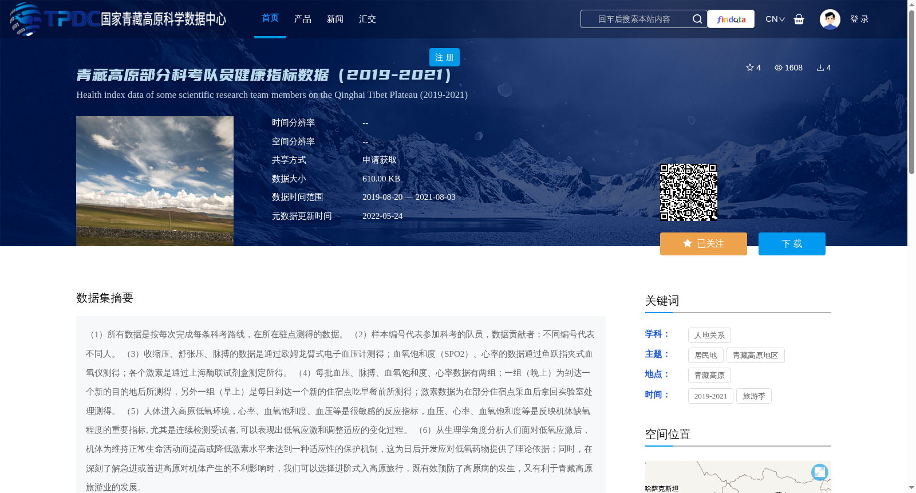Open the CN language dropdown
The image size is (916, 493).
(775, 19)
